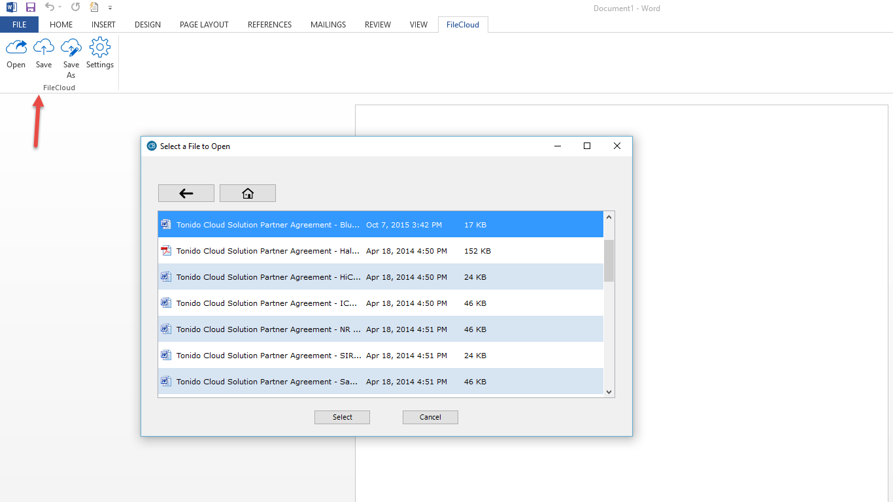Select the Partner Agreement - NR ... file row

380,329
